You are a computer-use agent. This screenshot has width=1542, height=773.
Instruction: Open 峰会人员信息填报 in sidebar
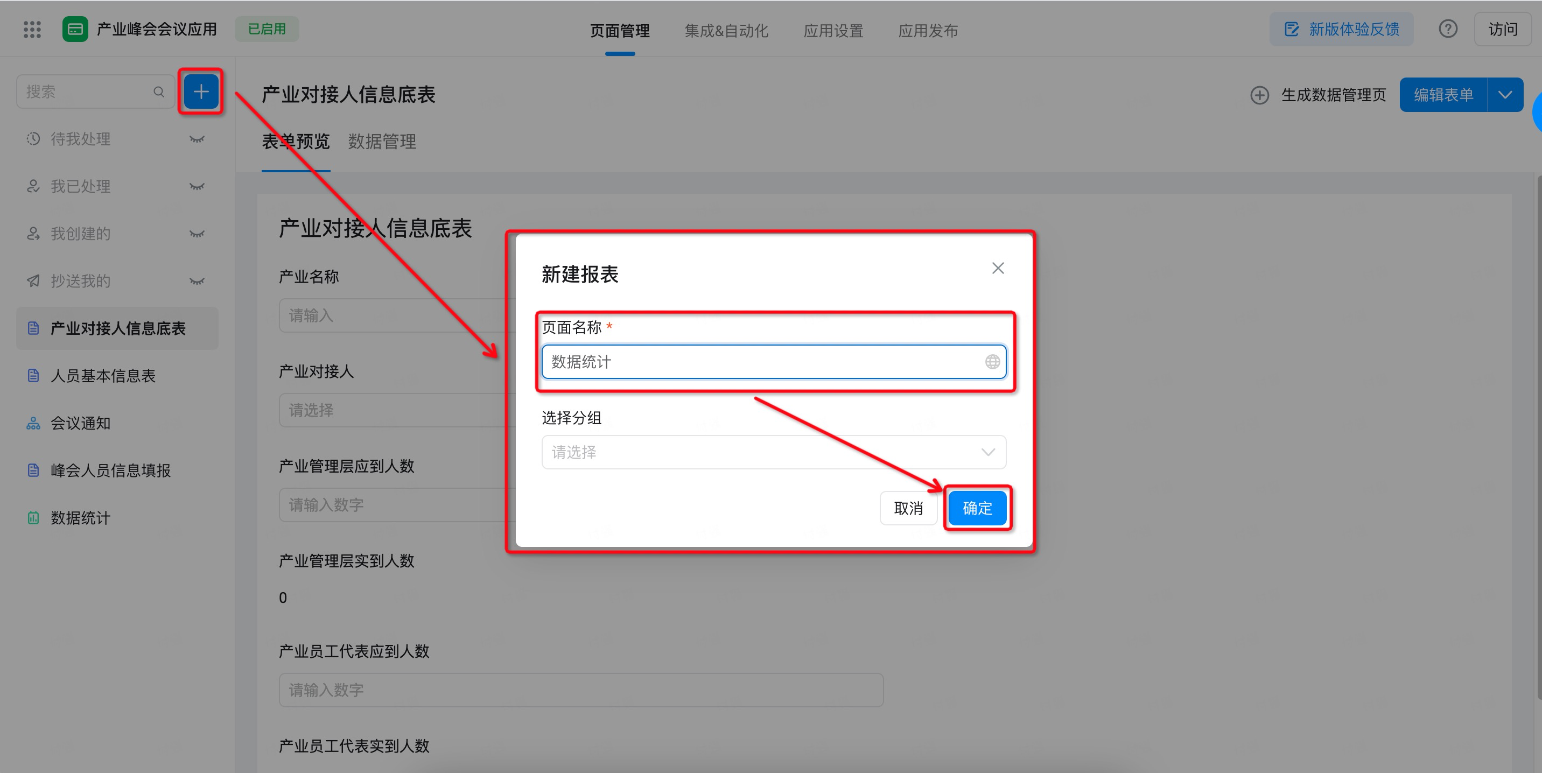click(x=117, y=470)
